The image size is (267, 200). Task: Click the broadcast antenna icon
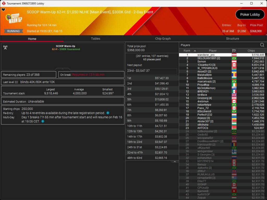(x=5, y=47)
